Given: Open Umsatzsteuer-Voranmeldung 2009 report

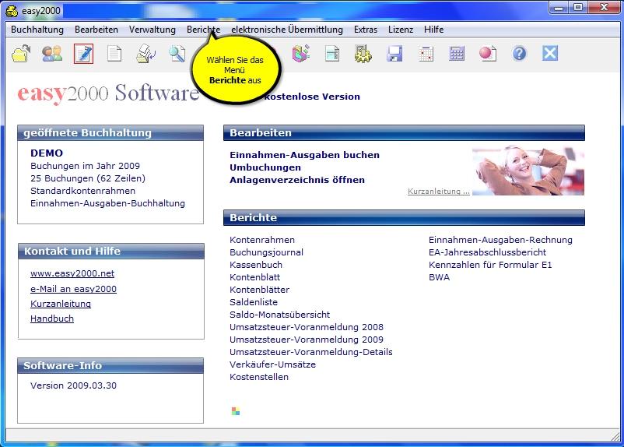Looking at the screenshot, I should (307, 340).
